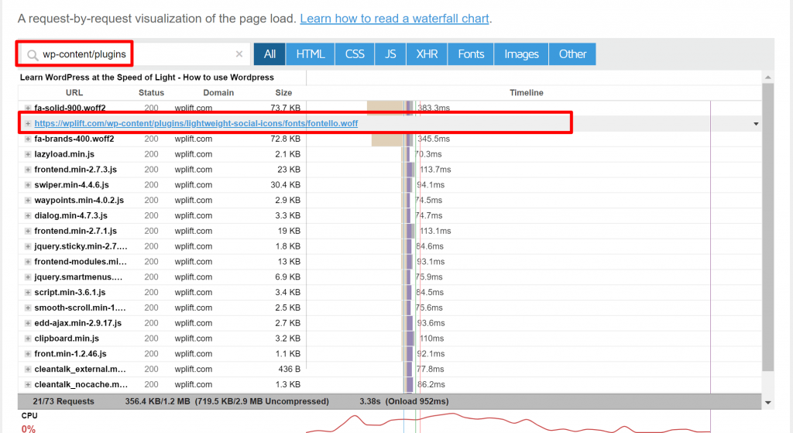Viewport: 793px width, 433px height.
Task: Filter requests by Images
Action: point(521,54)
